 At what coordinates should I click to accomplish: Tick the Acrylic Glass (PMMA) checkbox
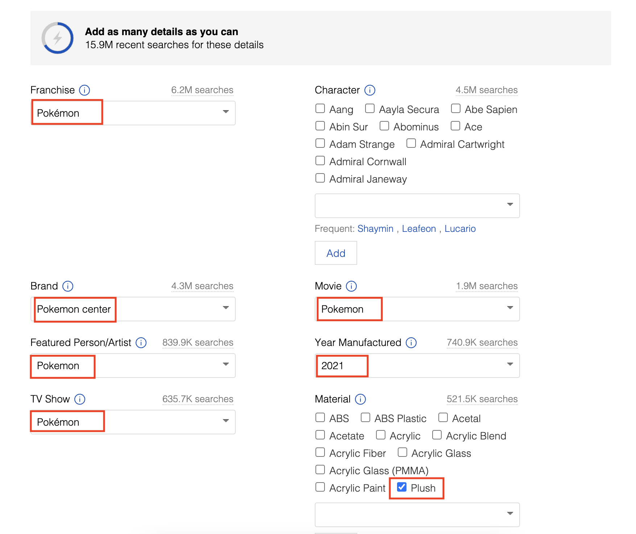(x=320, y=470)
